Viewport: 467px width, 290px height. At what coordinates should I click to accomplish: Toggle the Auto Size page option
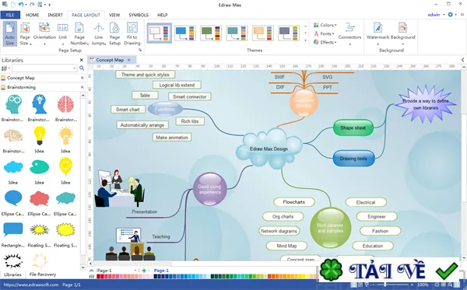coord(10,33)
